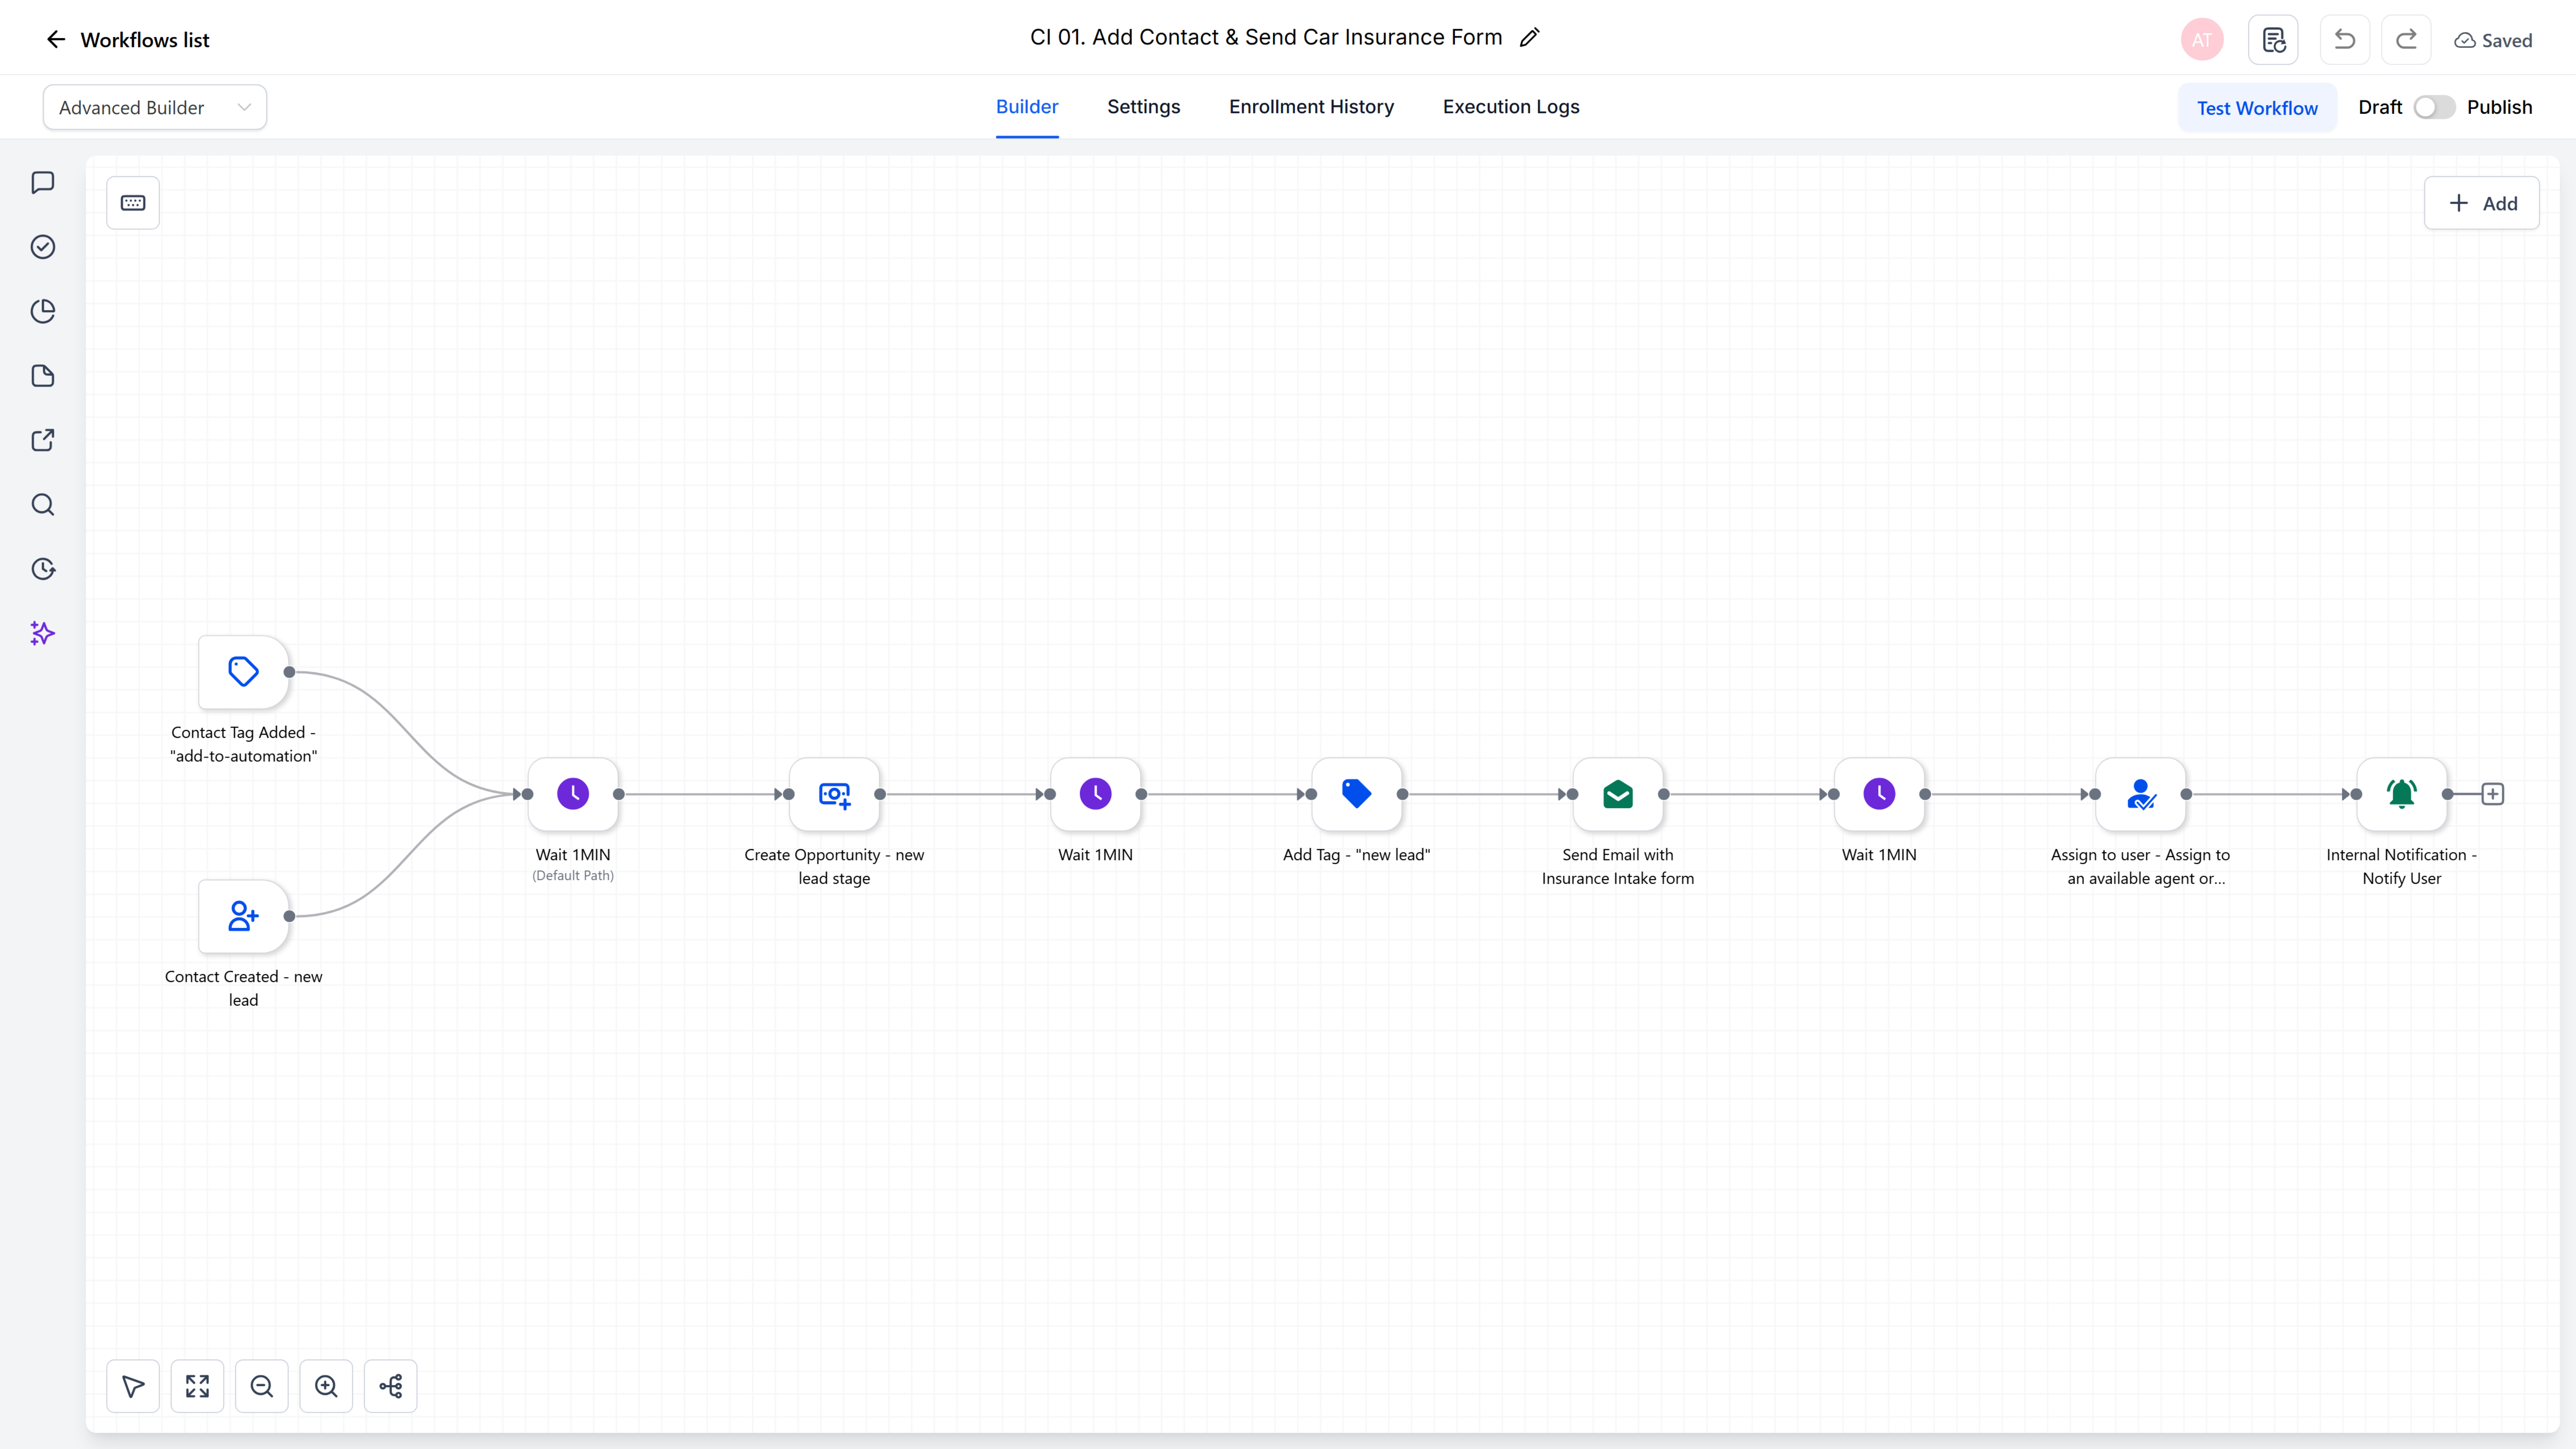Select the Internal Notification node

point(2402,794)
